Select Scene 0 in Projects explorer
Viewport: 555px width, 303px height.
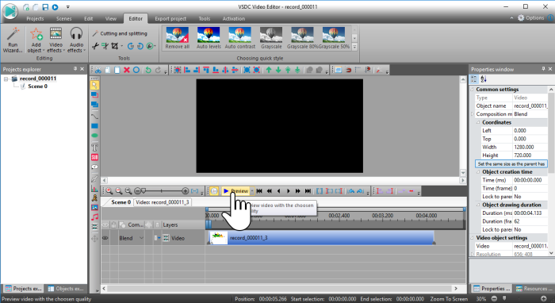[37, 86]
